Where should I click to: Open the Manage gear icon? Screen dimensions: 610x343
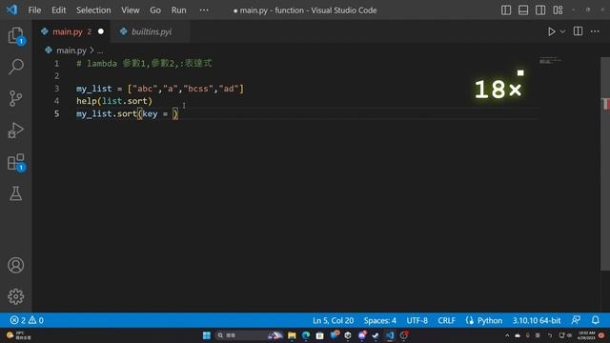click(15, 296)
